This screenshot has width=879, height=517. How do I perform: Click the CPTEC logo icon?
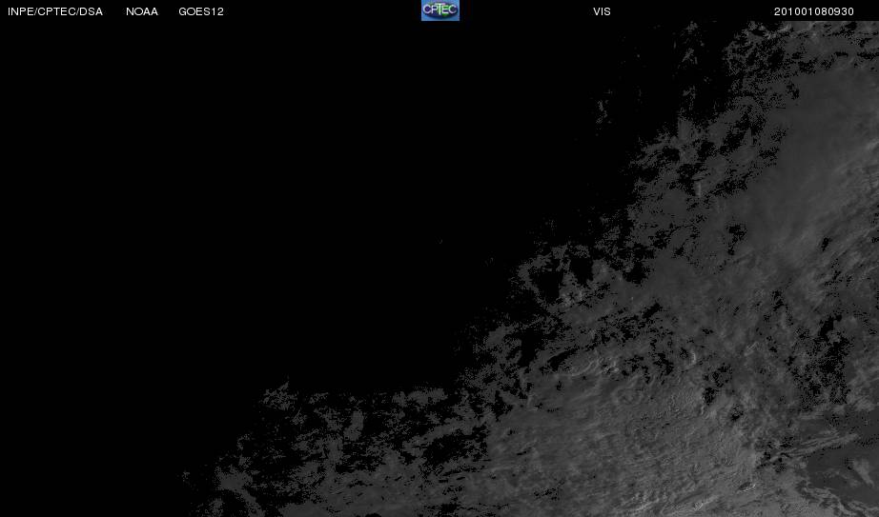click(x=440, y=10)
